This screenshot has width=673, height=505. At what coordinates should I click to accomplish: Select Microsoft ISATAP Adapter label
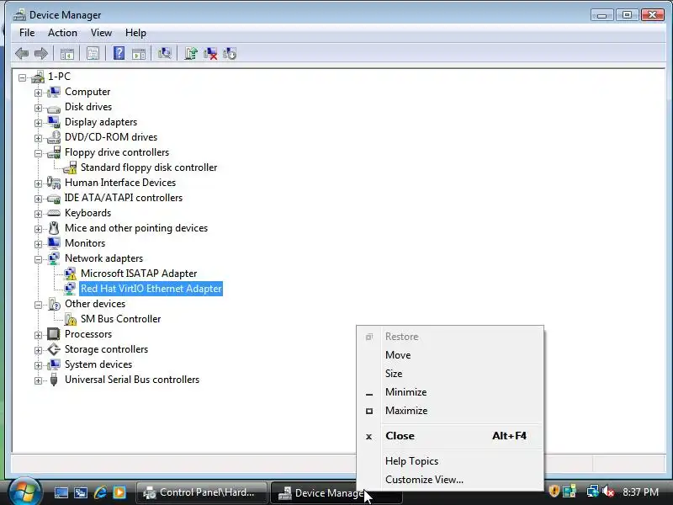point(139,274)
